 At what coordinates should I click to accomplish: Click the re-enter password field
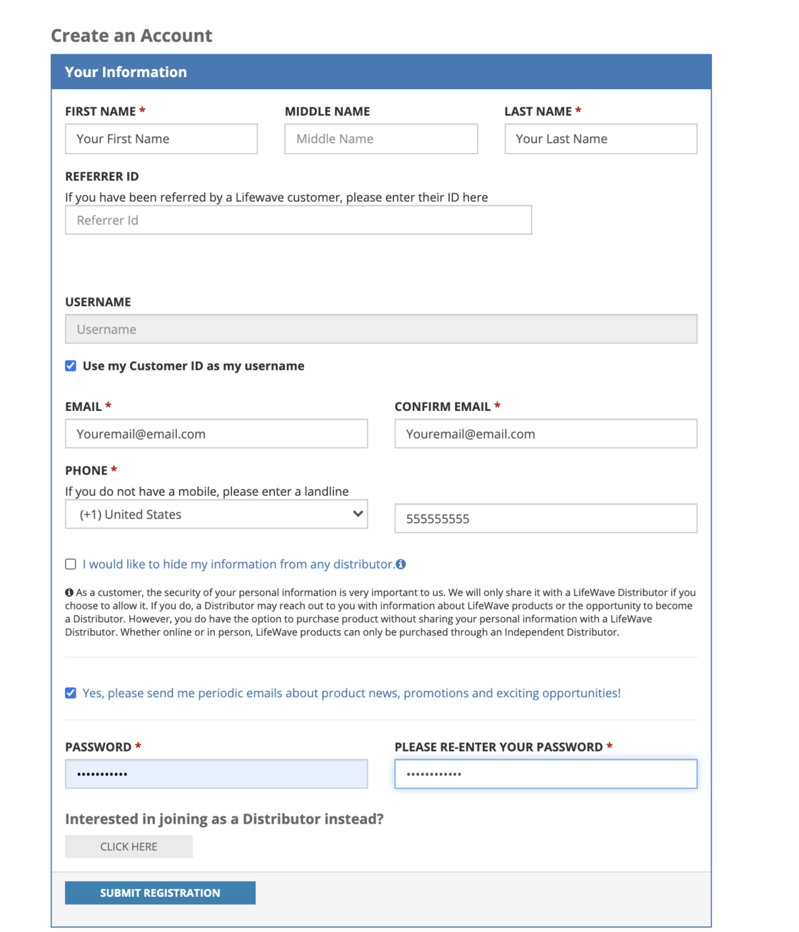(546, 774)
